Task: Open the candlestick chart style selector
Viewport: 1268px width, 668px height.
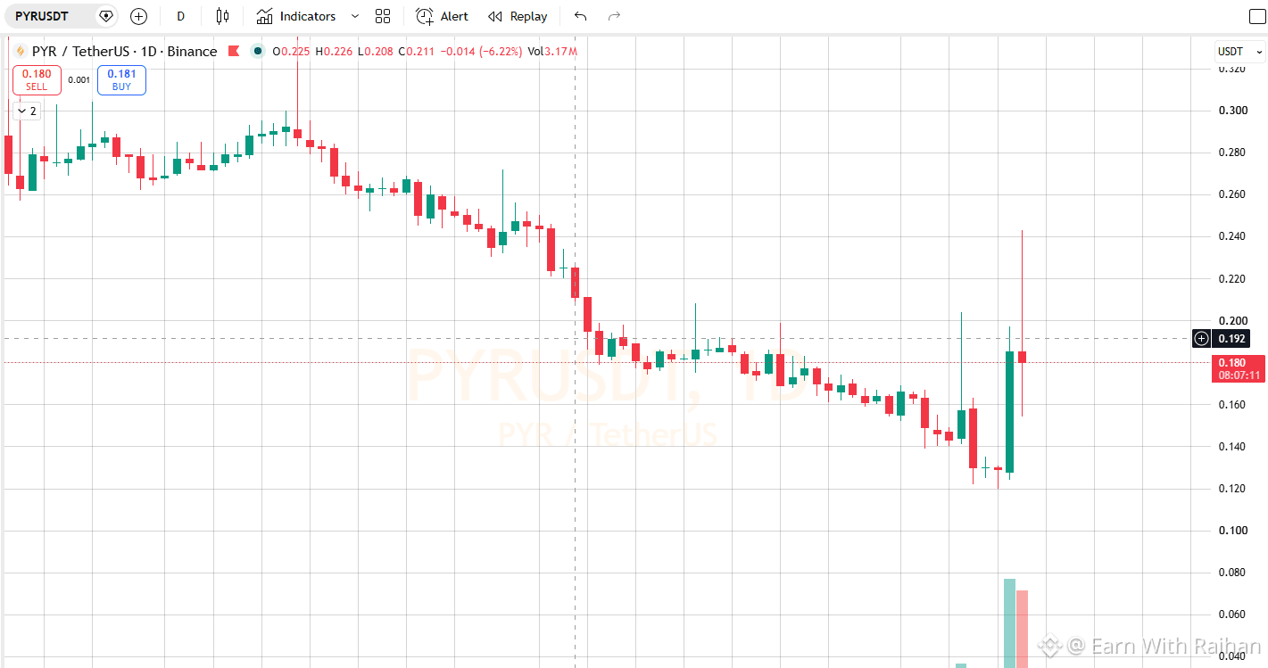Action: (222, 16)
